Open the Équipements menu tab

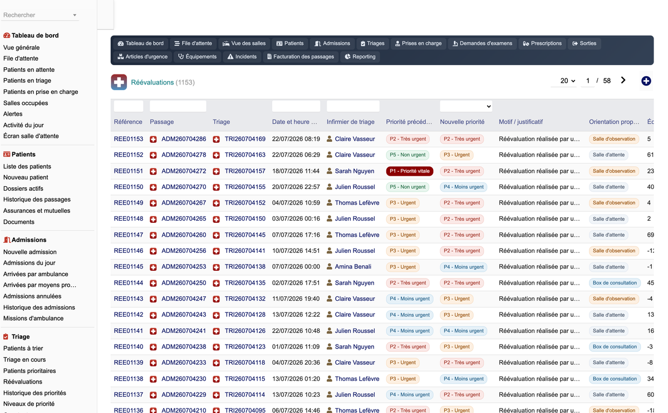coord(197,57)
